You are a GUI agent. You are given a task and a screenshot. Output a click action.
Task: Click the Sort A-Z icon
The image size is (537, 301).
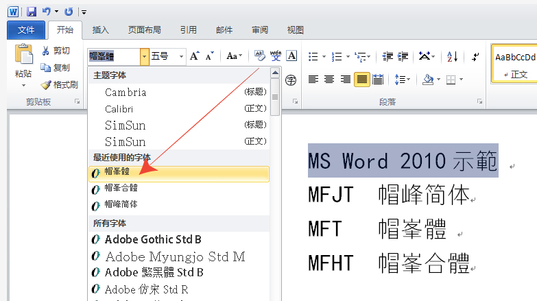coord(452,56)
